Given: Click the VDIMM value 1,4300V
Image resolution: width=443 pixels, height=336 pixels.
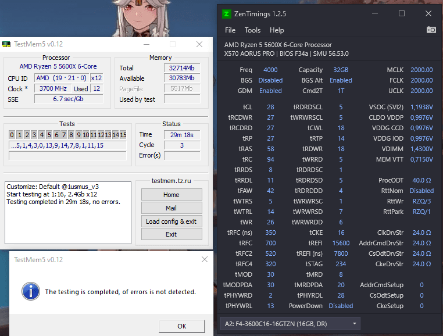Looking at the screenshot, I should pos(421,149).
